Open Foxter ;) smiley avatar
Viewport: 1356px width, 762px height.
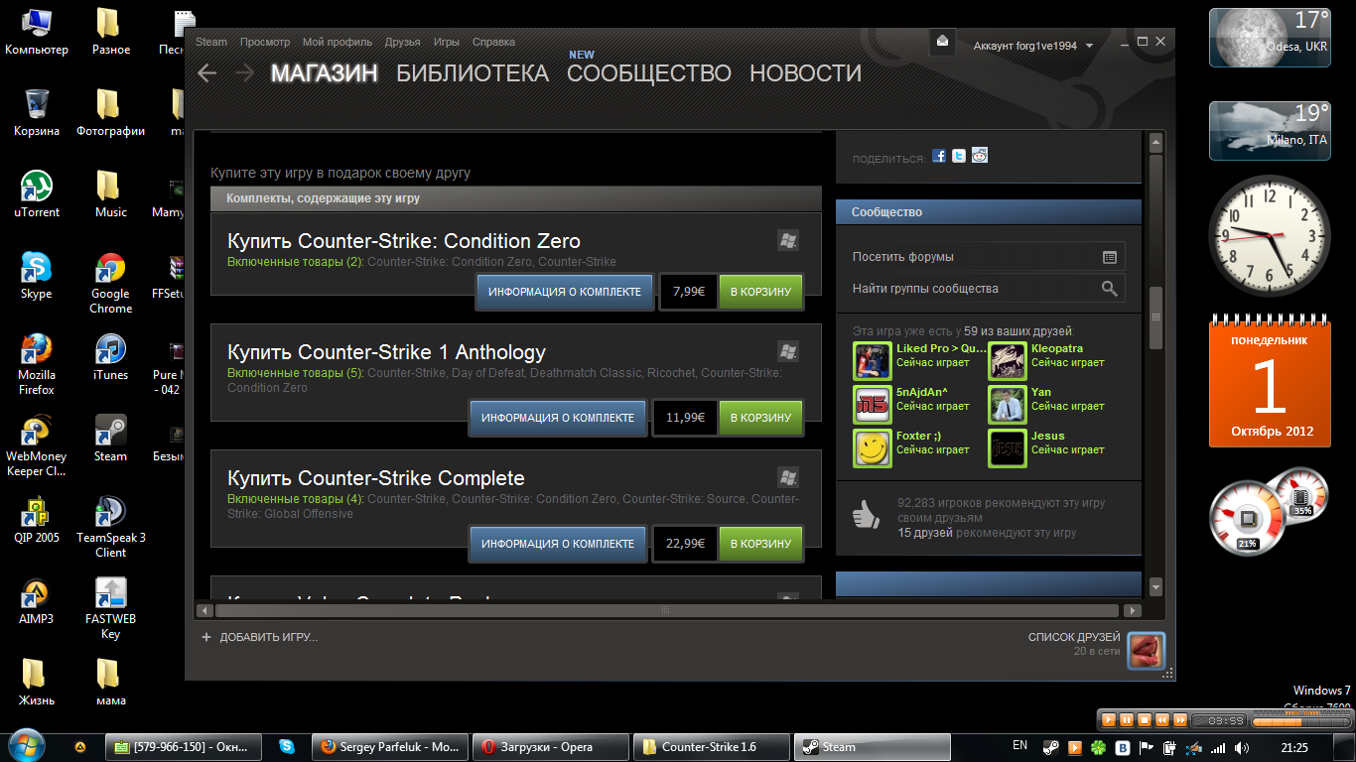click(873, 448)
